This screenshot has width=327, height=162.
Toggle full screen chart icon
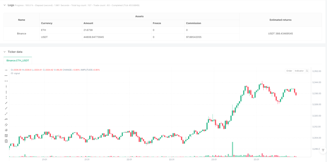click(x=307, y=71)
